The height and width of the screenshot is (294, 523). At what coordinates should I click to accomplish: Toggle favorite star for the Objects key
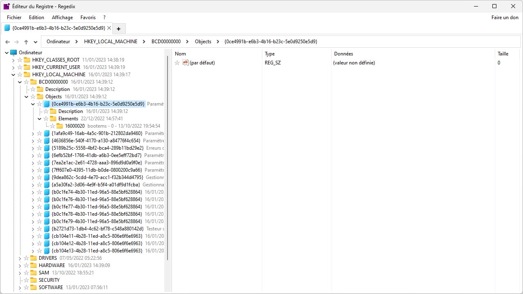tap(33, 97)
